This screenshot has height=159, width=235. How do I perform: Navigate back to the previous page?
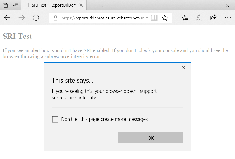click(x=7, y=18)
